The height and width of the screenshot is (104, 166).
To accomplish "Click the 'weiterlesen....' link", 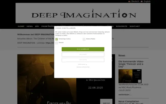I will (x=125, y=95).
